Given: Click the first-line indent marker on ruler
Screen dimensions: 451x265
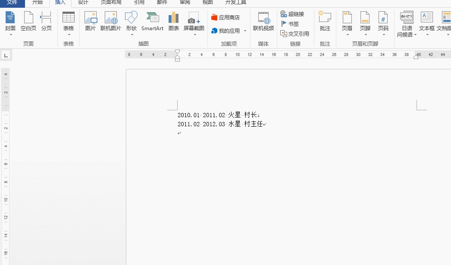Looking at the screenshot, I should (177, 52).
